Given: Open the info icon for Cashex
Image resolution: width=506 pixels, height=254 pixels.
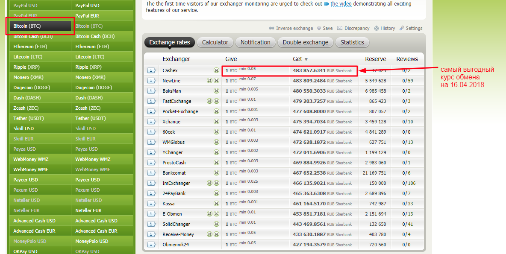Looking at the screenshot, I should click(151, 70).
